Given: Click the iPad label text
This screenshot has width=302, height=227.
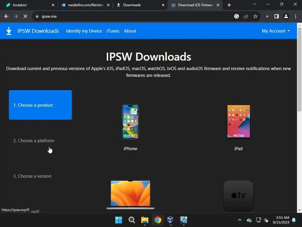Looking at the screenshot, I should 238,149.
